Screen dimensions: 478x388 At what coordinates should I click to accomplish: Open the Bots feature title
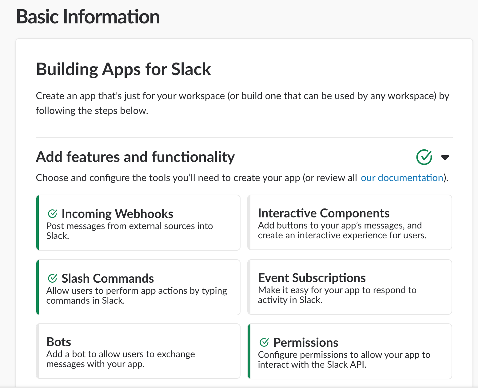59,342
